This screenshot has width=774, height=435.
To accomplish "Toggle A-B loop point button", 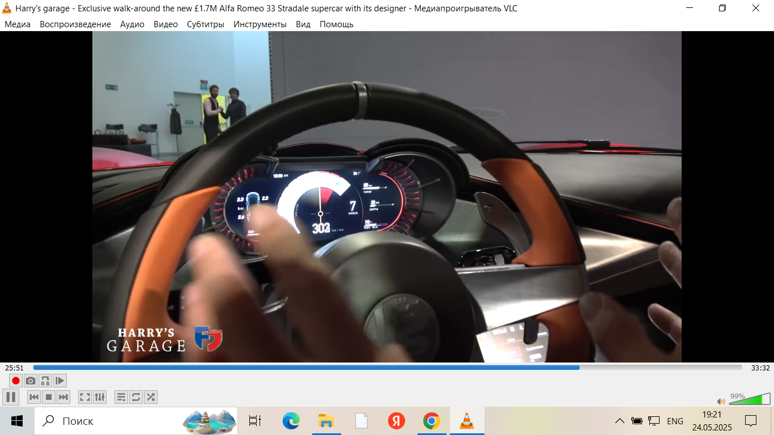I will click(45, 381).
